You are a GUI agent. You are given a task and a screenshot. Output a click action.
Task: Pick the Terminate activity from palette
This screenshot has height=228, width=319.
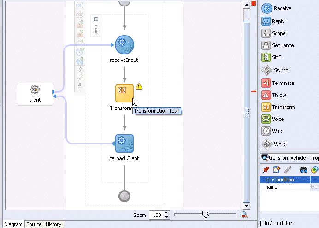(x=278, y=83)
